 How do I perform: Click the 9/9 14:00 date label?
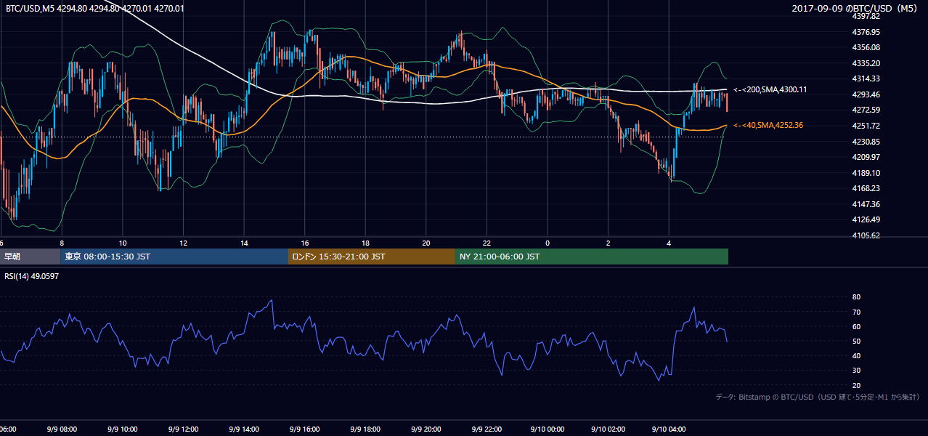[244, 429]
